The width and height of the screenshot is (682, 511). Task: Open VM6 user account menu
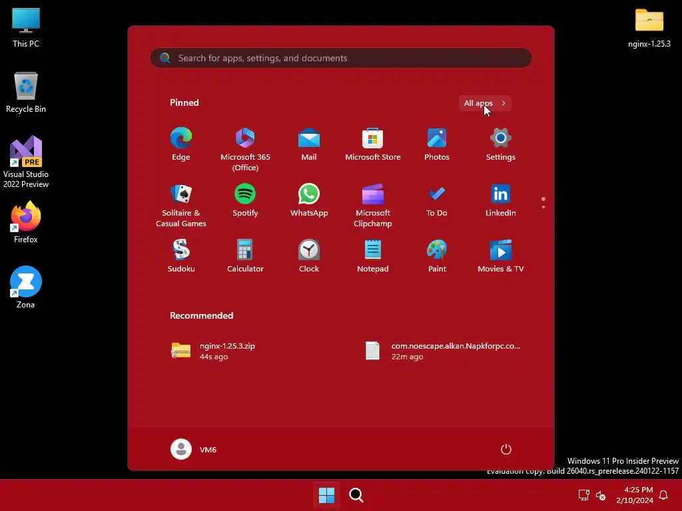[x=194, y=449]
